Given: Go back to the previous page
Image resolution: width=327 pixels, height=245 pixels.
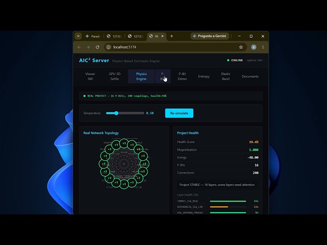Looking at the screenshot, I should 79,47.
